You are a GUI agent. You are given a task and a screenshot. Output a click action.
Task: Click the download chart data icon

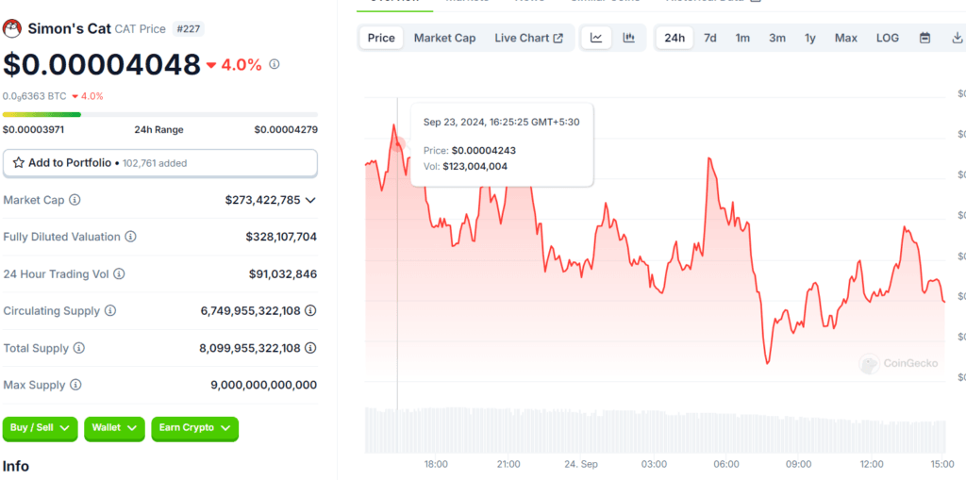coord(958,38)
